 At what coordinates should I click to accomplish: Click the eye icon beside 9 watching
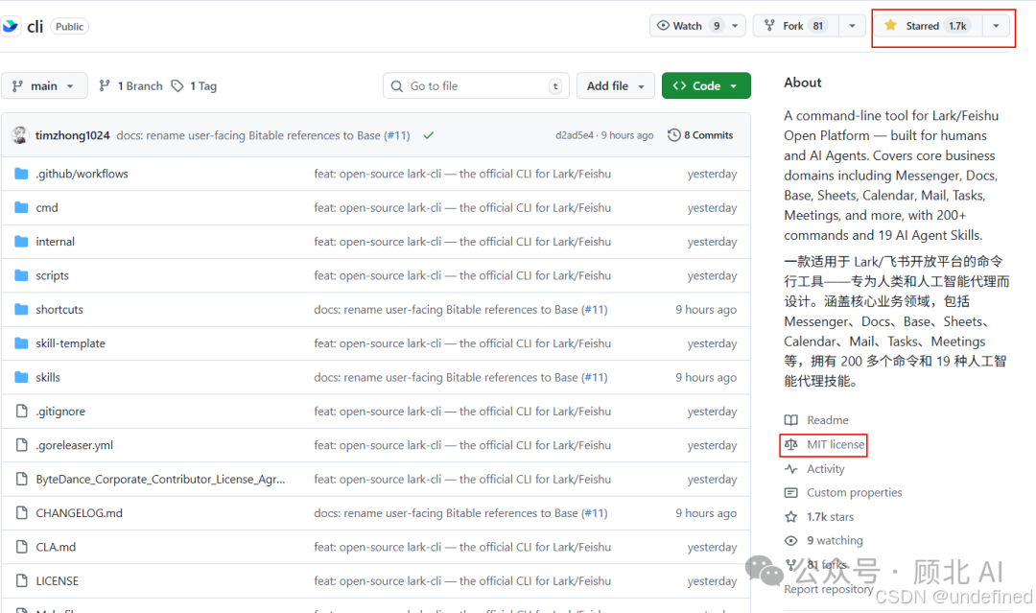click(x=790, y=540)
